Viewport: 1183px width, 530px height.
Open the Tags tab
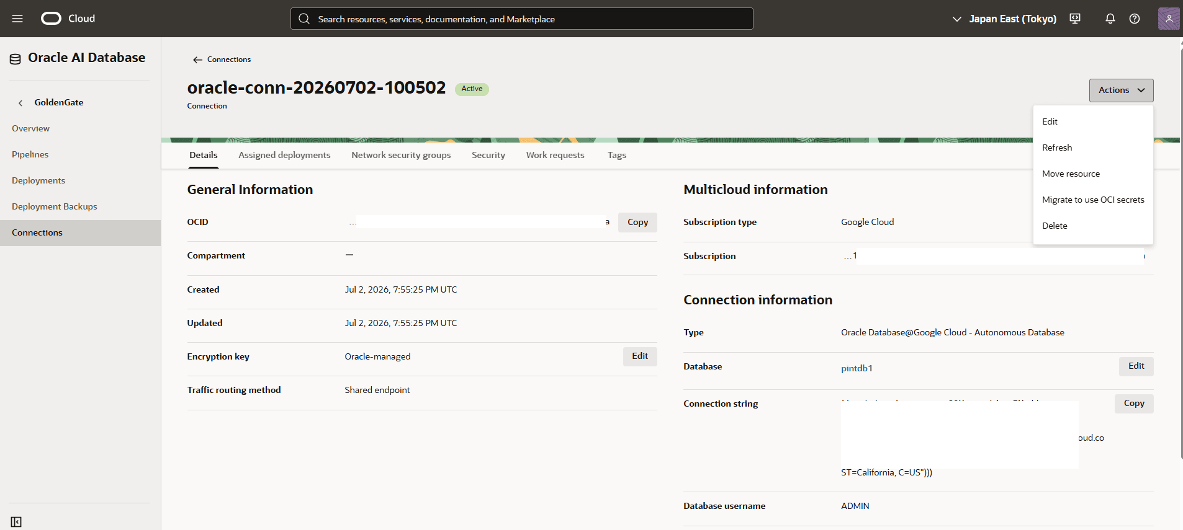617,155
